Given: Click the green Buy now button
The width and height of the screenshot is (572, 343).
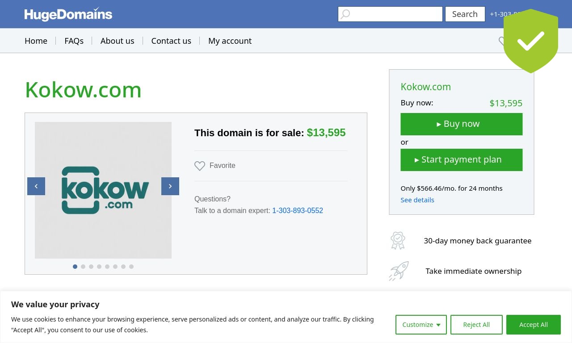Looking at the screenshot, I should pos(462,124).
